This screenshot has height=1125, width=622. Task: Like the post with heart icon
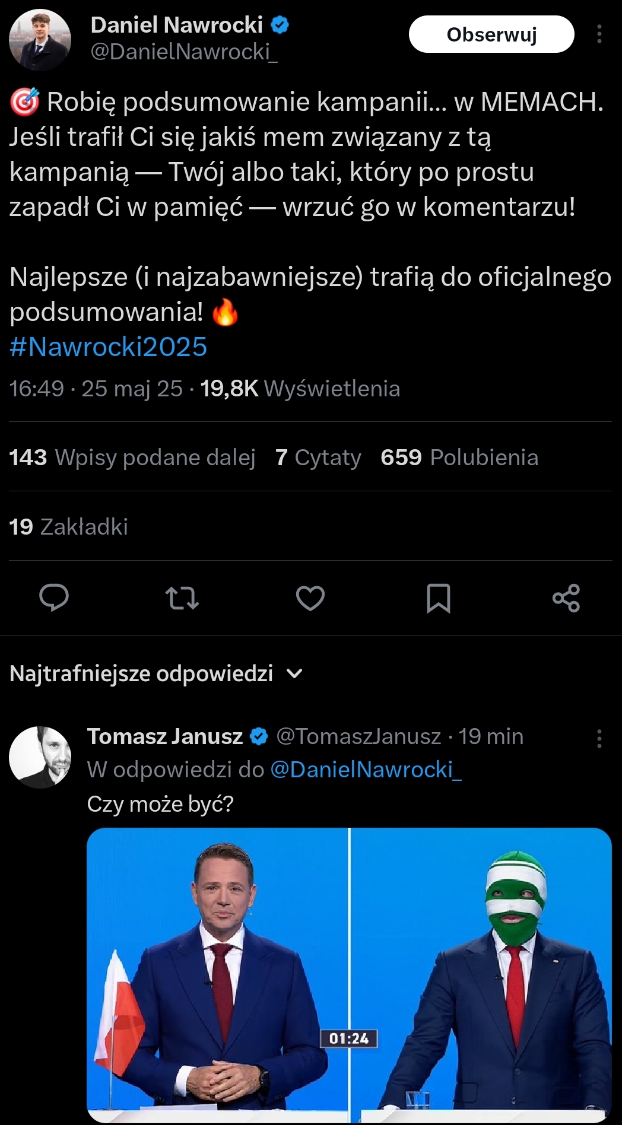tap(310, 598)
